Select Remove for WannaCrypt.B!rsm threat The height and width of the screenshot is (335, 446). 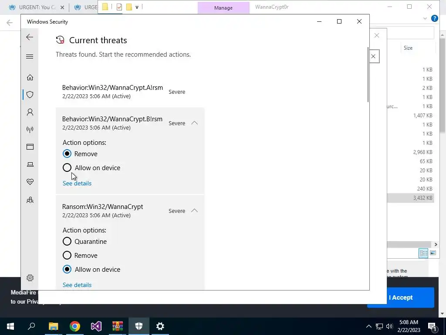click(67, 154)
